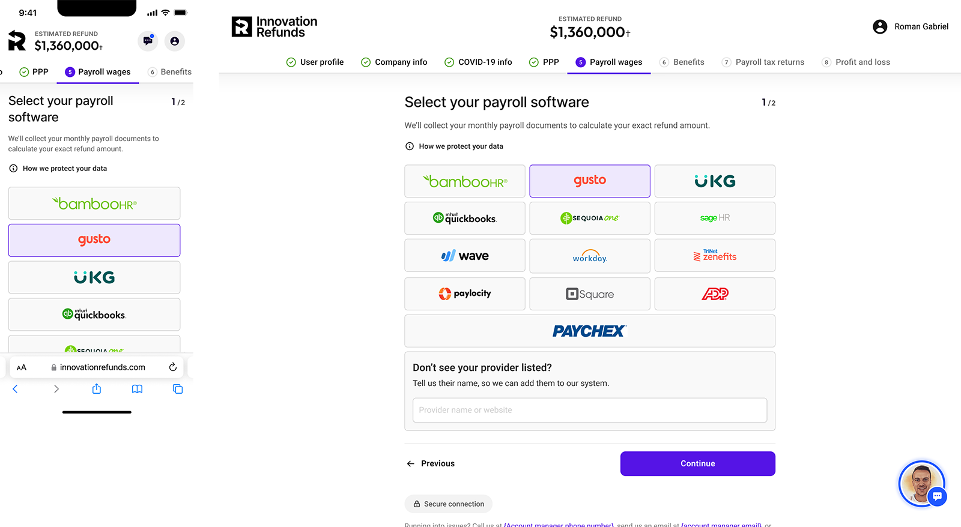
Task: Click the Safari reload page icon
Action: pyautogui.click(x=173, y=367)
